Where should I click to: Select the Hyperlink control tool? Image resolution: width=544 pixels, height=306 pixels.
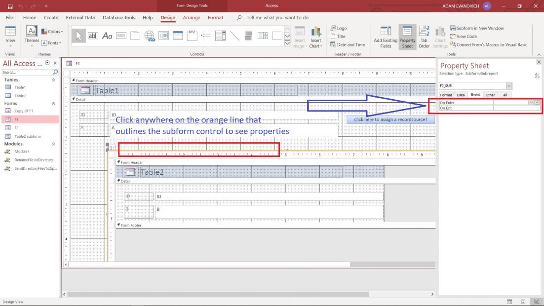[x=150, y=36]
